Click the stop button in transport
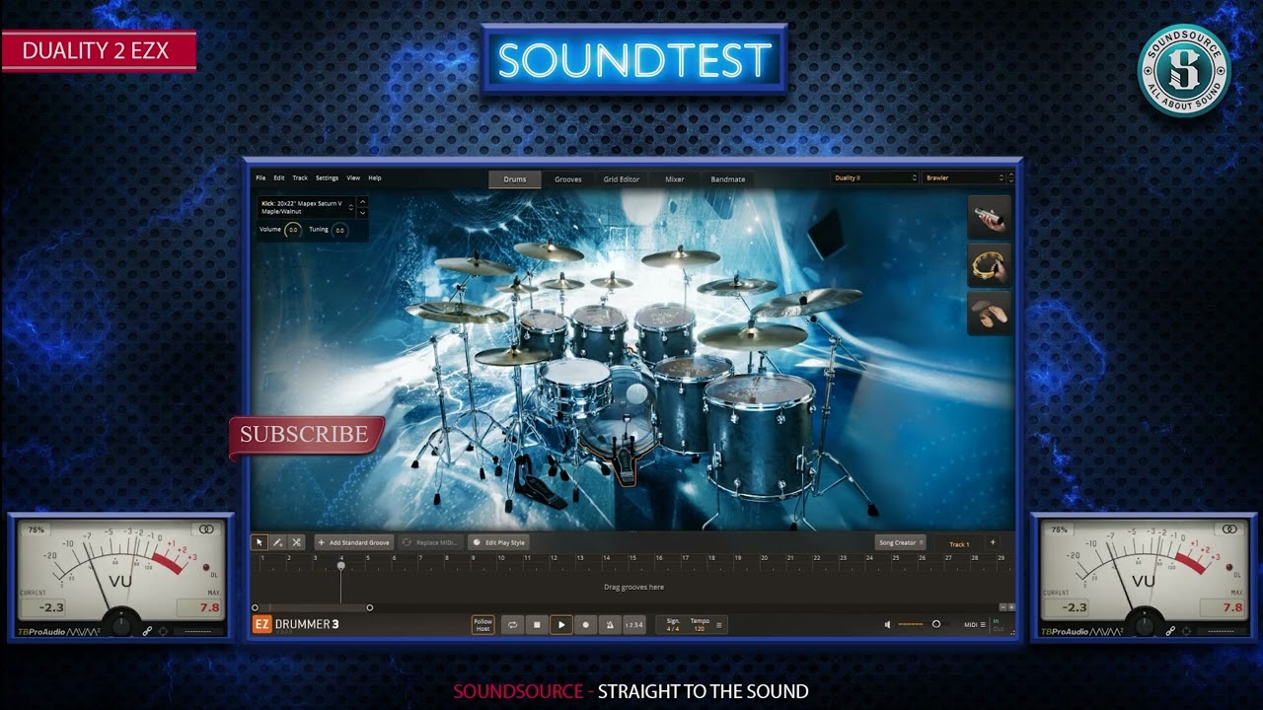This screenshot has height=710, width=1263. coord(537,624)
